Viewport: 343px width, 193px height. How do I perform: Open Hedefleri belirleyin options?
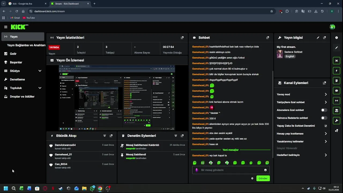[x=302, y=155]
